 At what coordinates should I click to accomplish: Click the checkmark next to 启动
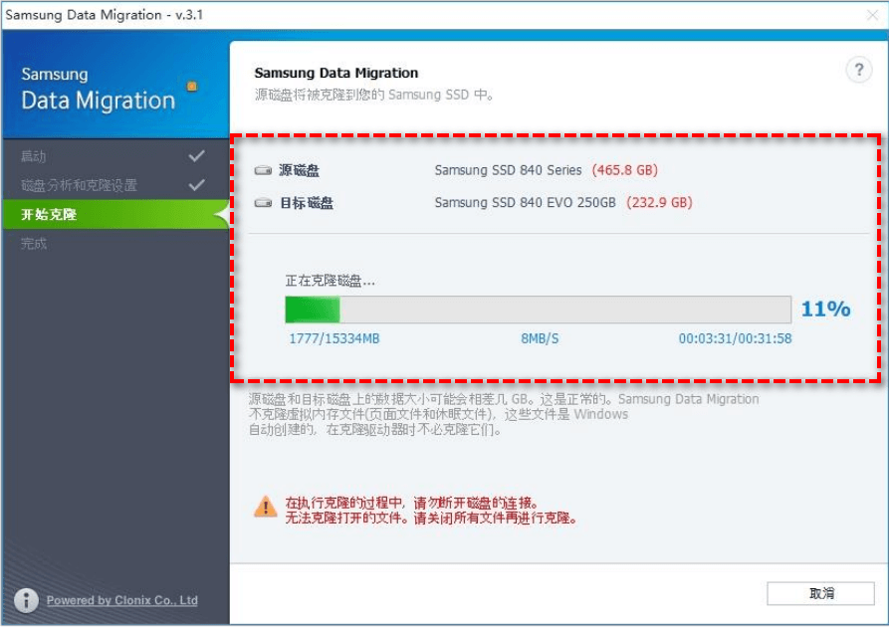196,156
